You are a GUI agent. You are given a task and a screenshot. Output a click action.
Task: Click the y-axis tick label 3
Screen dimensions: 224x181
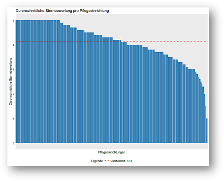coord(13,69)
